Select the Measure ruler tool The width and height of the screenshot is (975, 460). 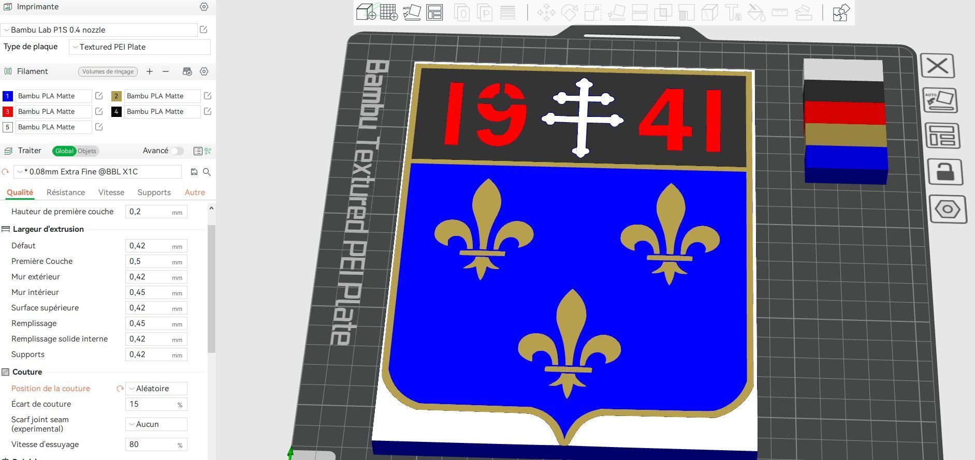click(x=780, y=12)
